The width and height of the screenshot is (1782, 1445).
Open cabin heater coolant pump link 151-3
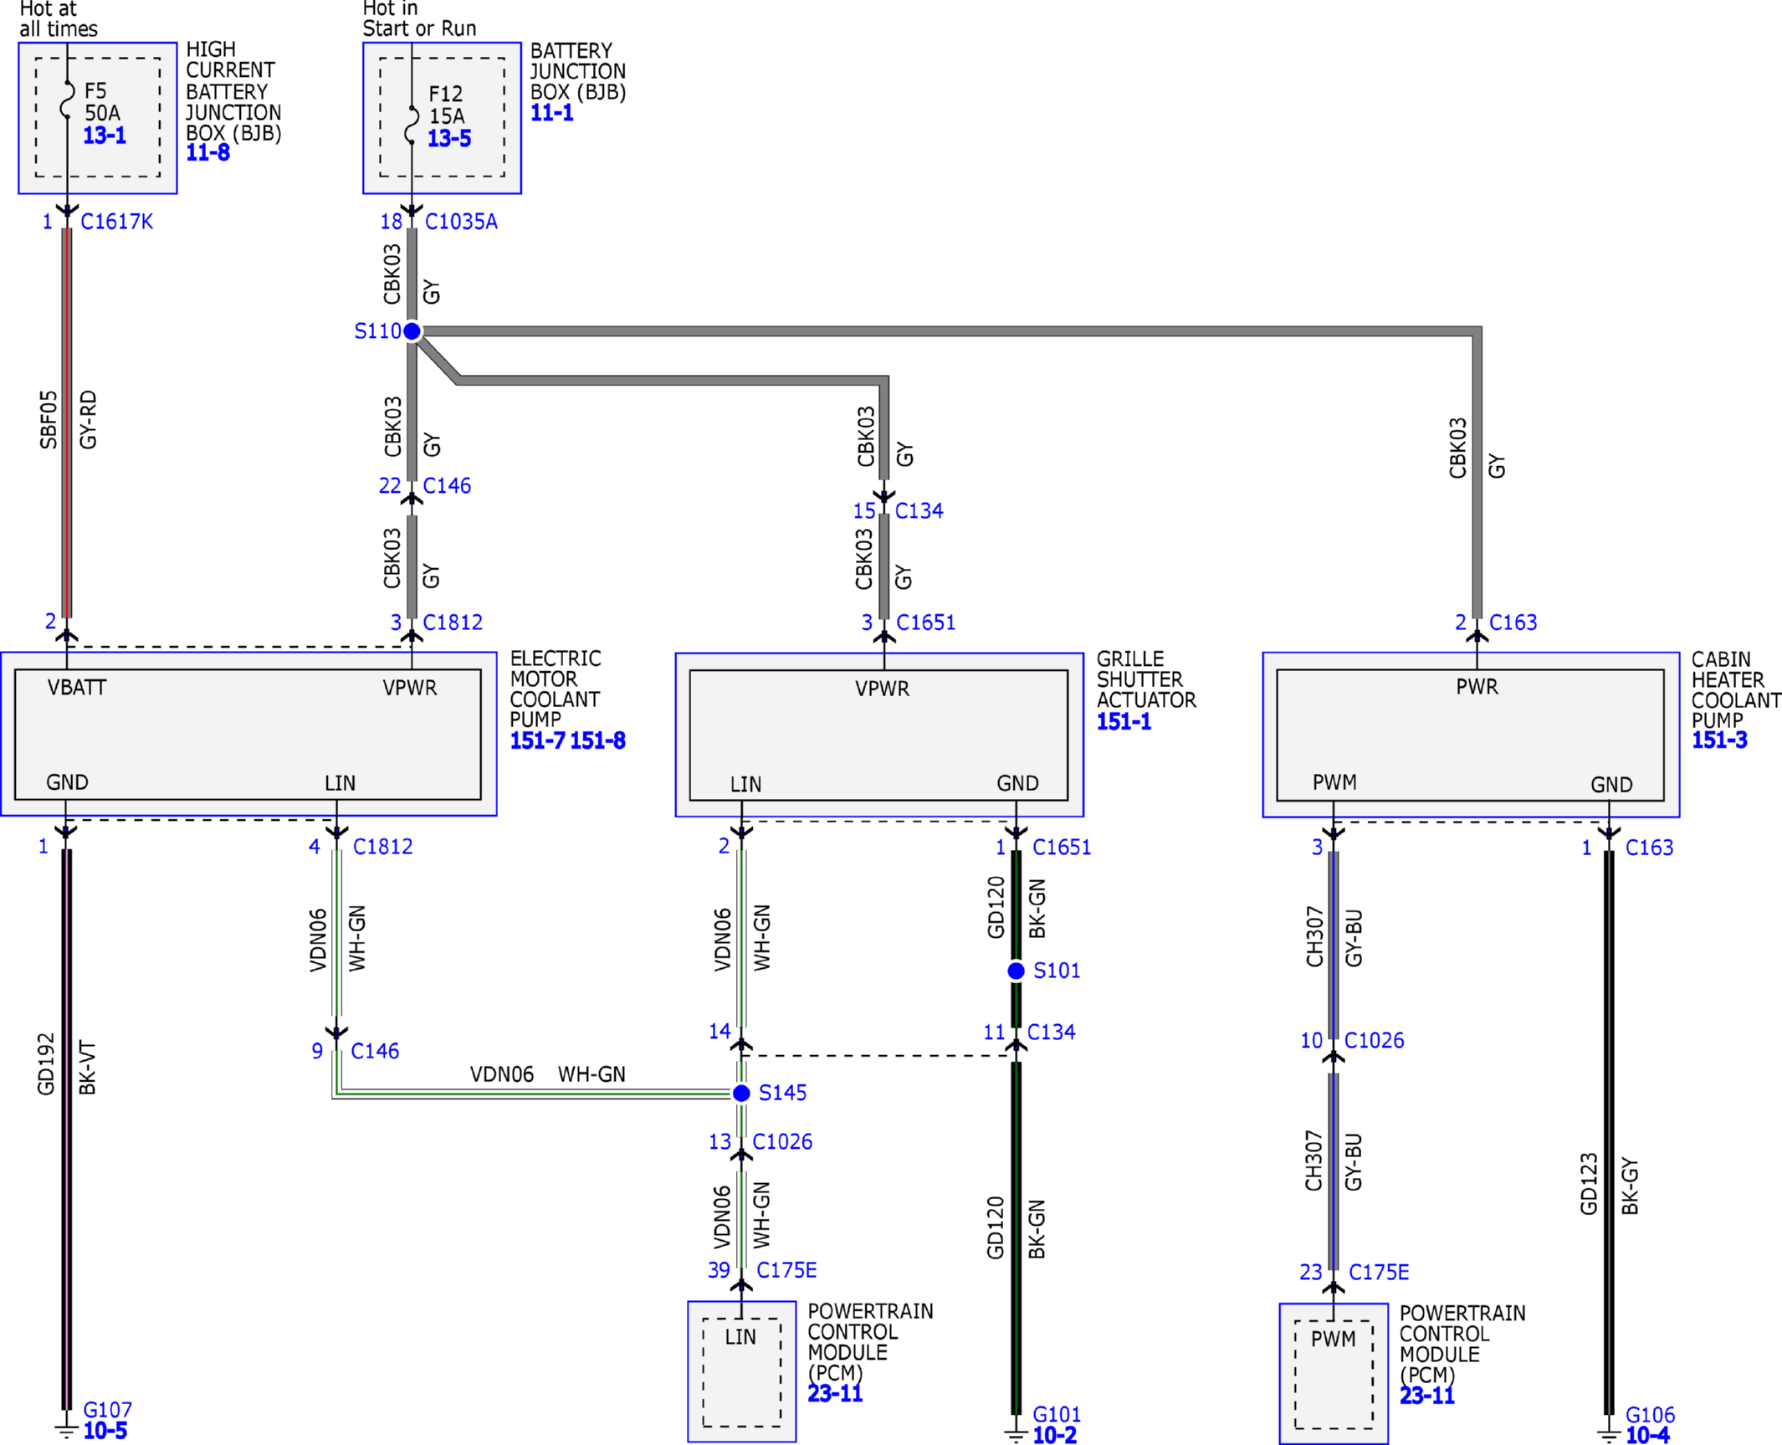point(1719,740)
